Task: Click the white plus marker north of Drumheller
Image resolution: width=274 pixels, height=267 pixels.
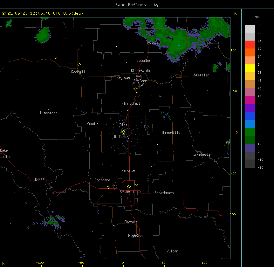Action: coord(195,119)
